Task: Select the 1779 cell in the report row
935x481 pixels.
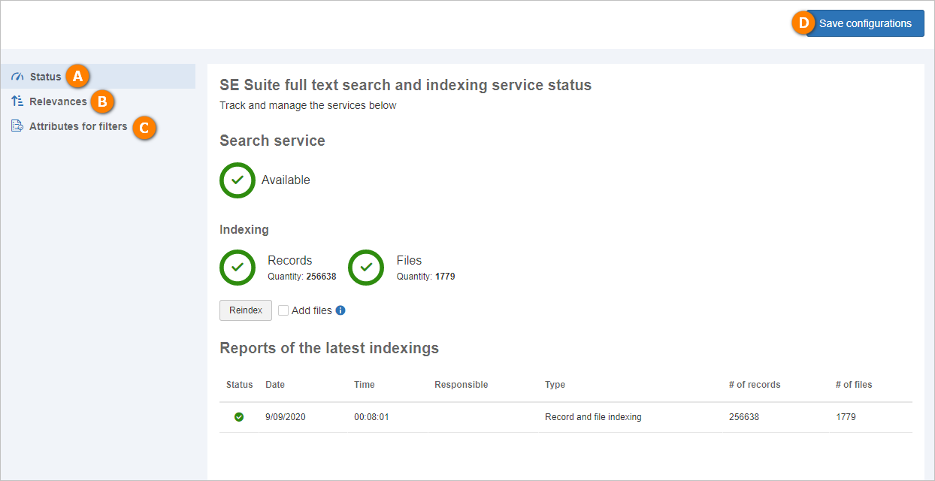Action: pos(846,417)
